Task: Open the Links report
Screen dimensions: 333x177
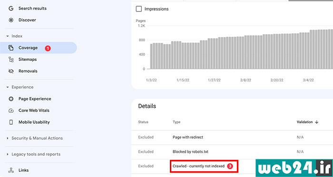Action: [x=24, y=170]
